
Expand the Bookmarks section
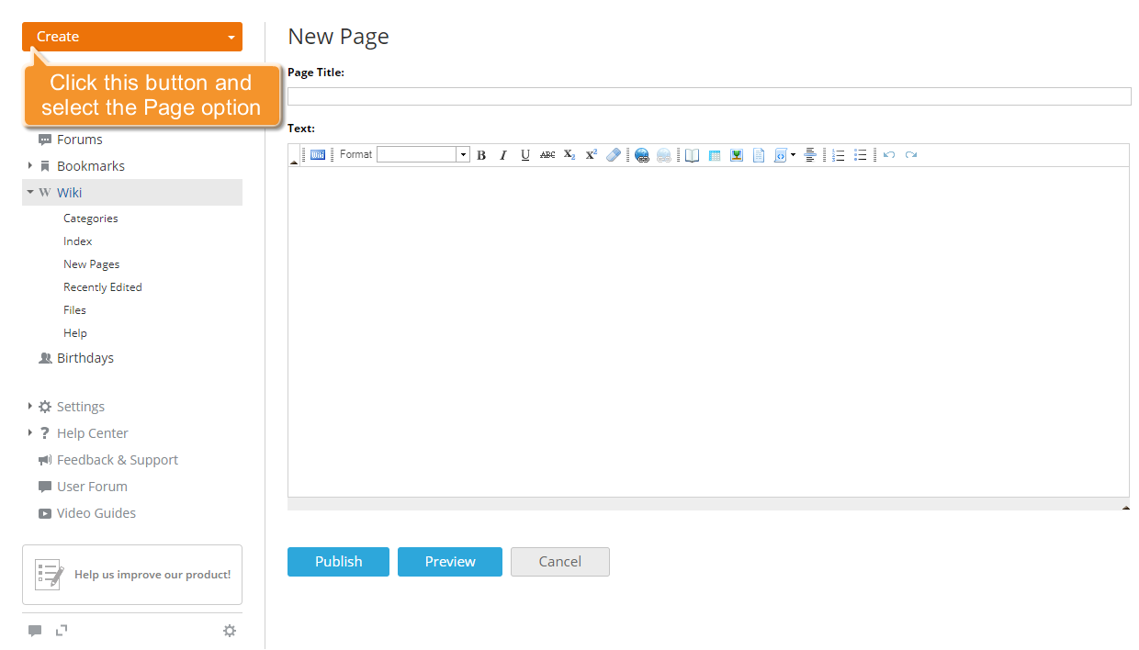(x=30, y=166)
